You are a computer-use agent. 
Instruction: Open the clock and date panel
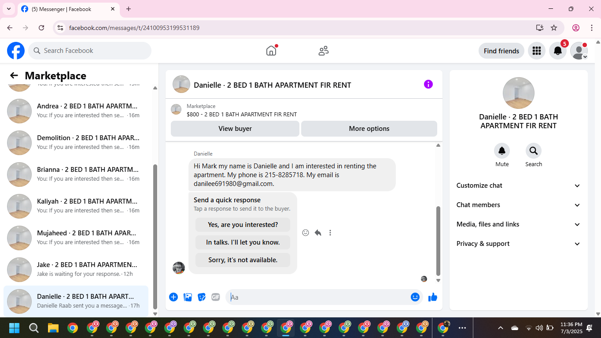pos(571,328)
